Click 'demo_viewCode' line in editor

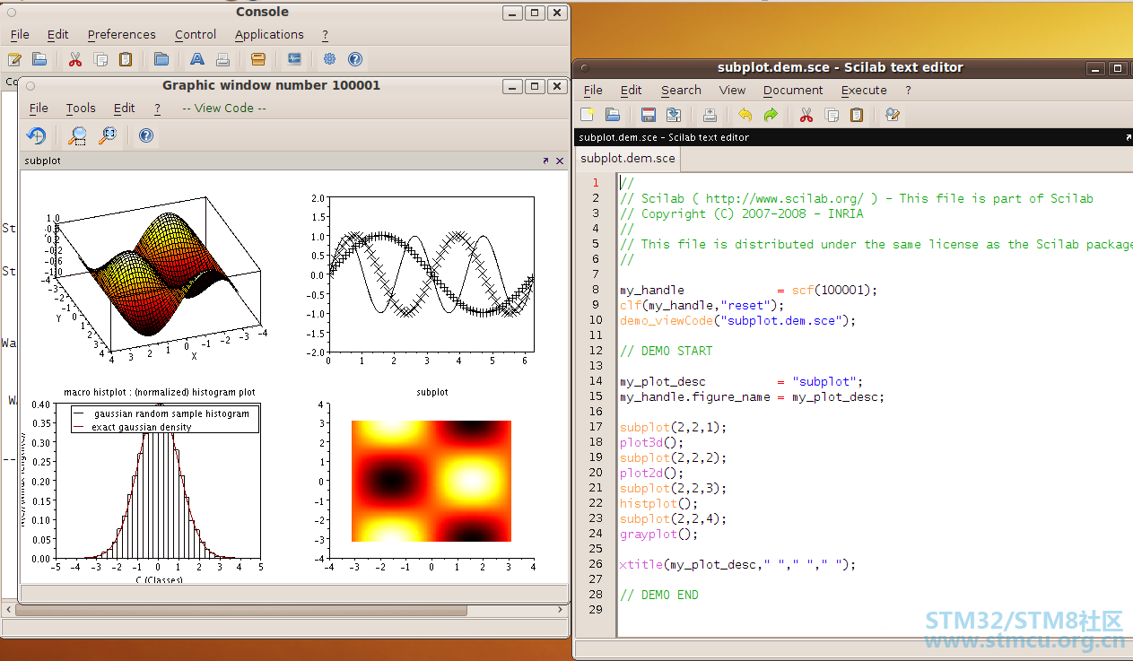(x=737, y=320)
